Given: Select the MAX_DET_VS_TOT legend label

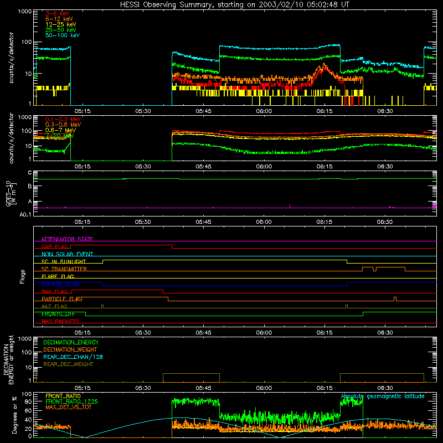Looking at the screenshot, I should click(x=68, y=407).
